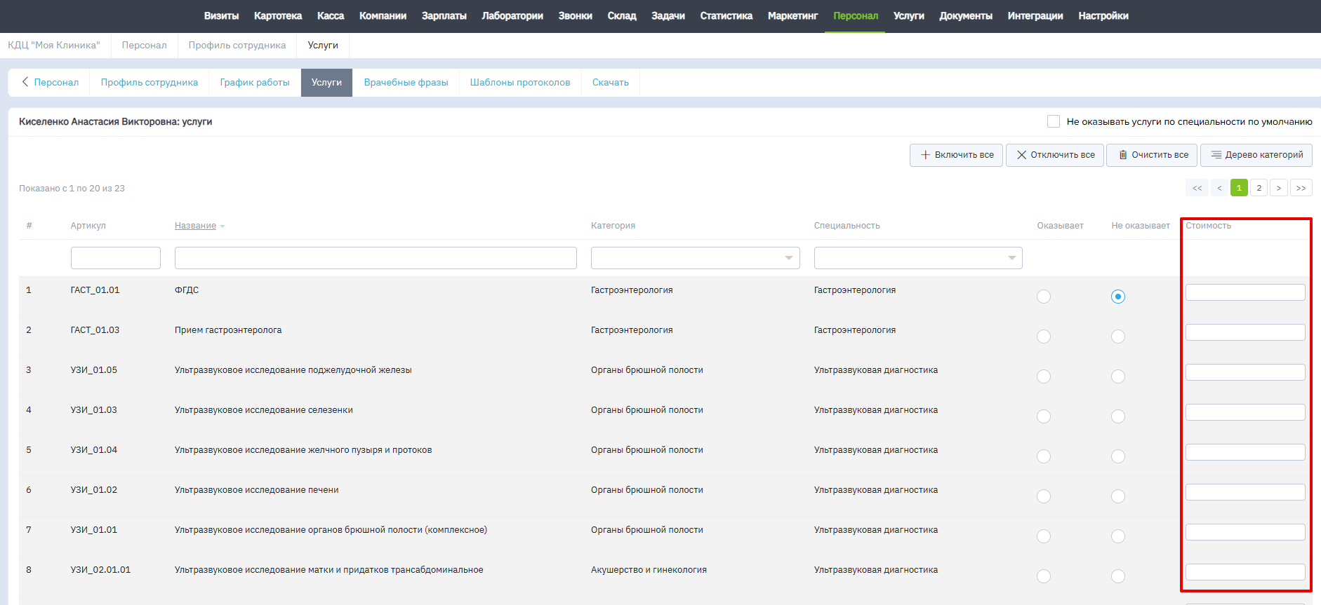The height and width of the screenshot is (605, 1321).
Task: Open Статистика in the top menu
Action: [726, 16]
